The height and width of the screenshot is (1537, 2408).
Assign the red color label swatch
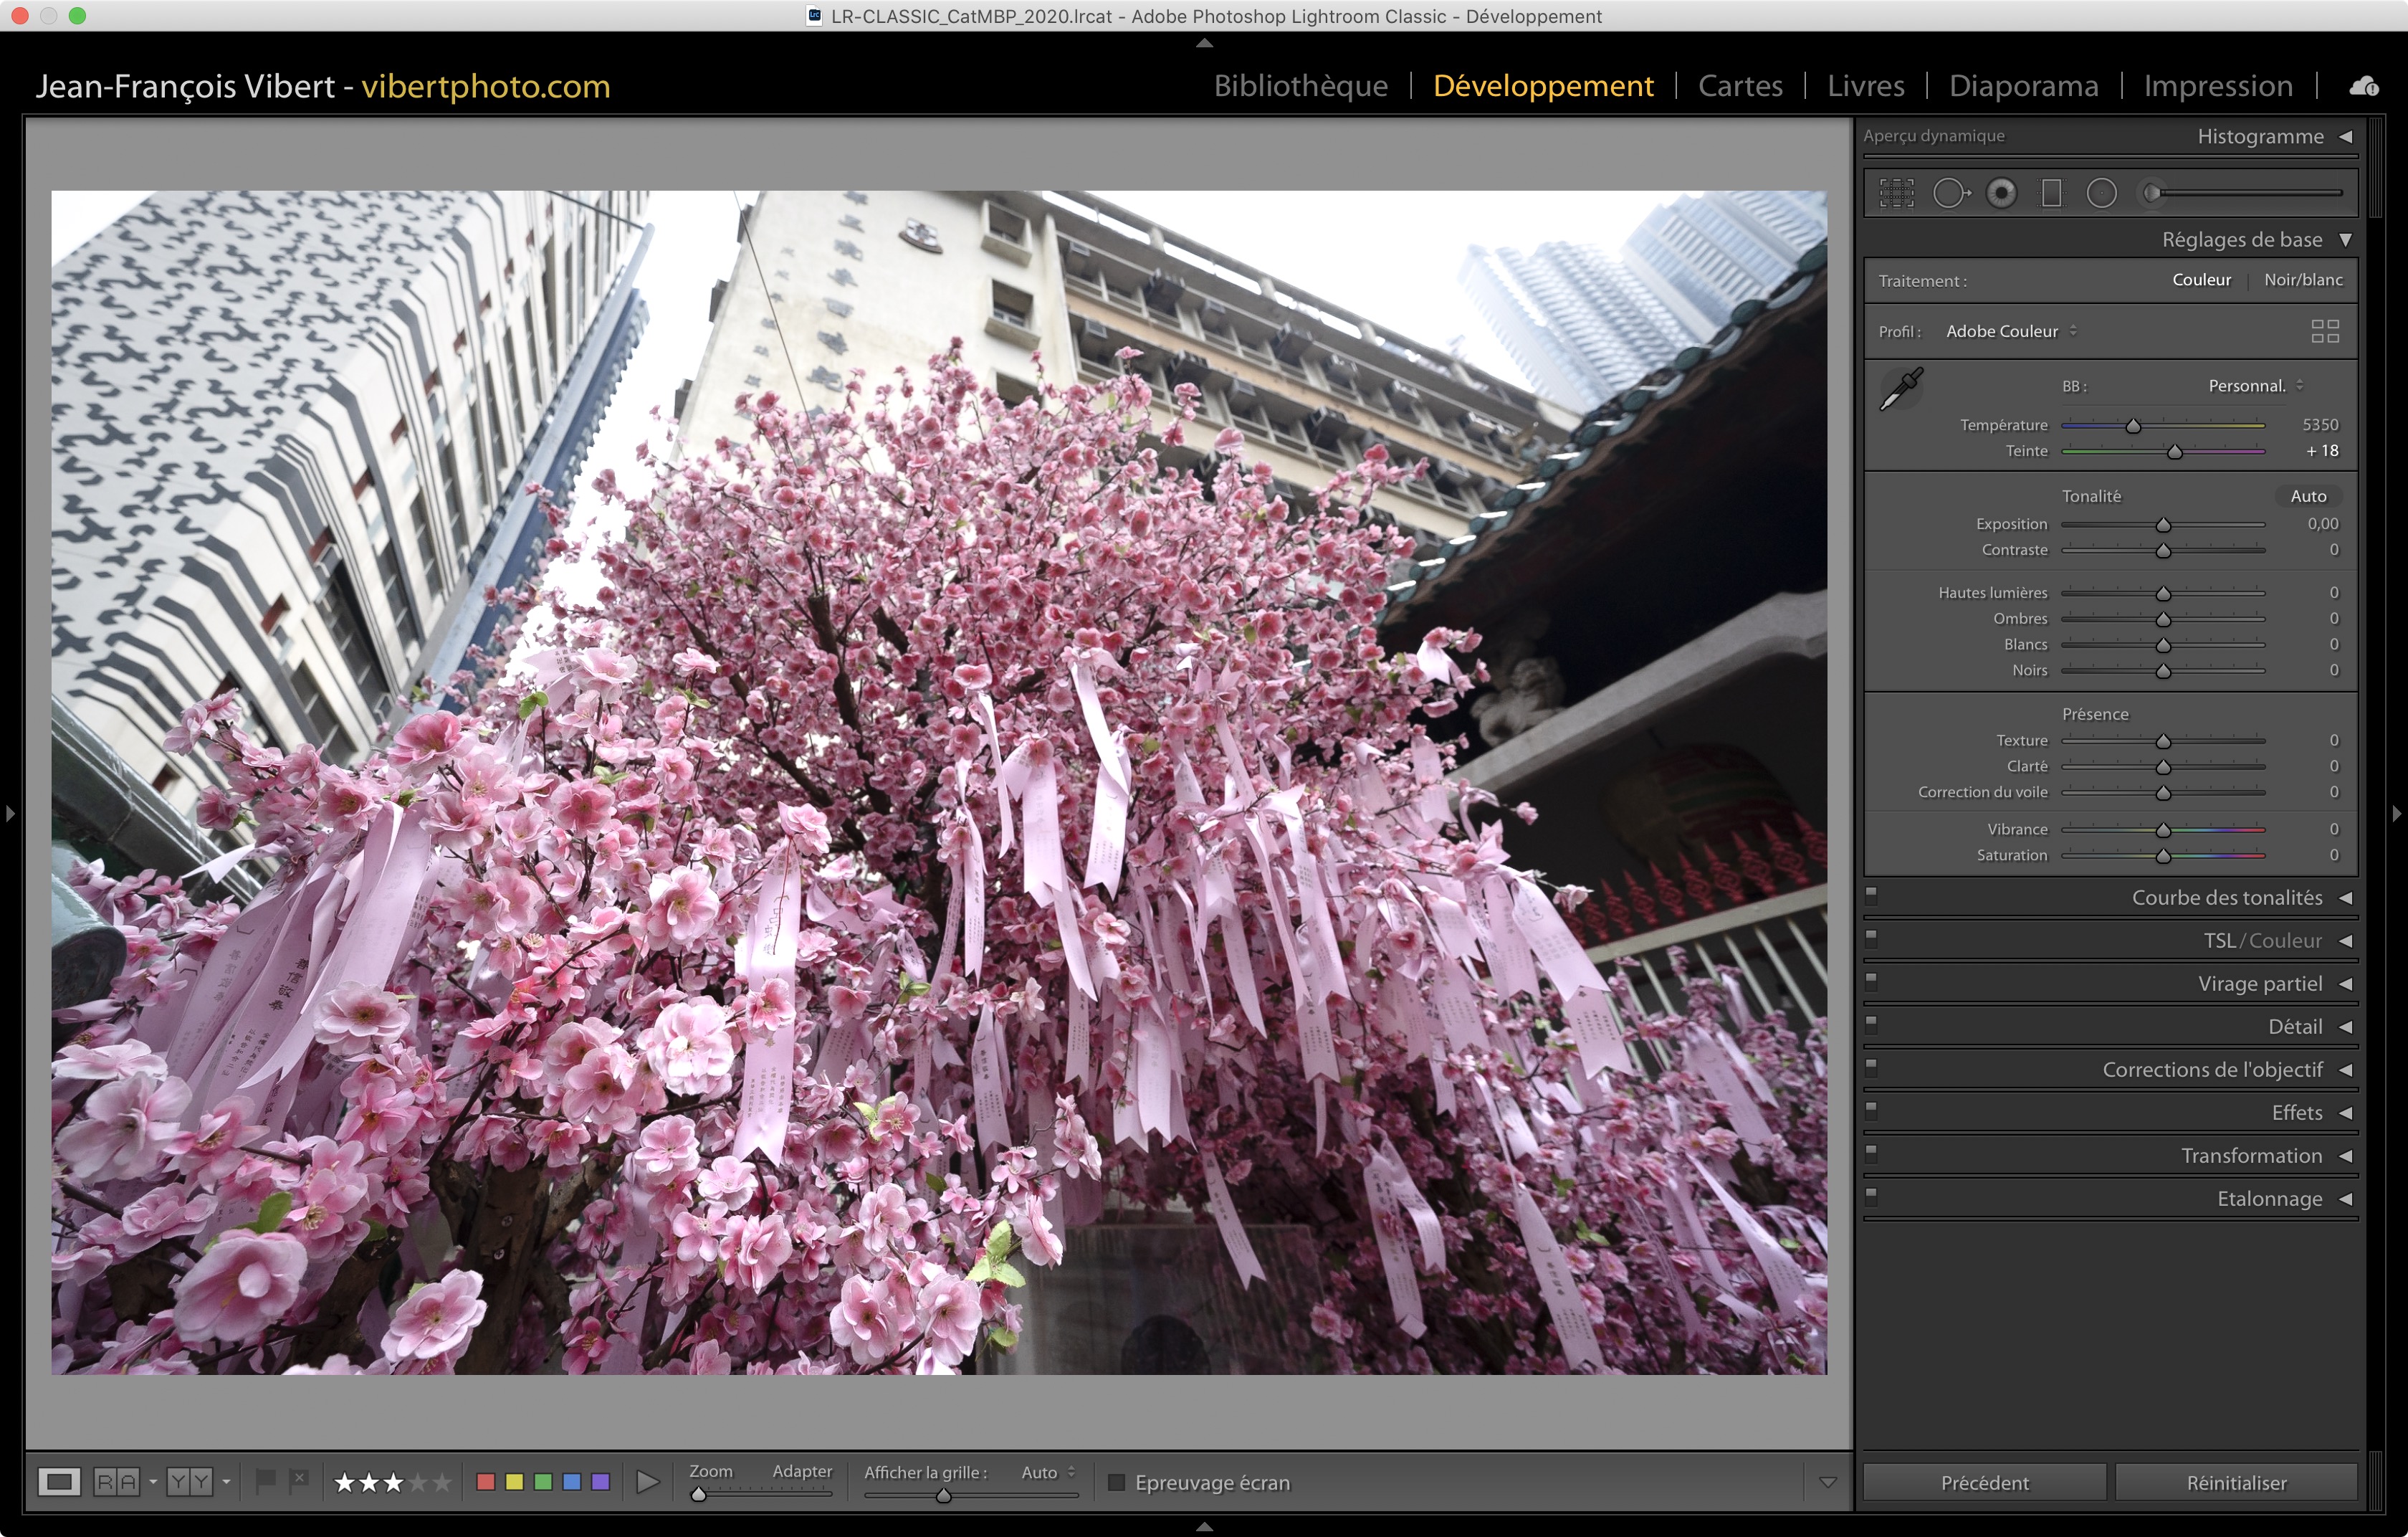click(486, 1482)
